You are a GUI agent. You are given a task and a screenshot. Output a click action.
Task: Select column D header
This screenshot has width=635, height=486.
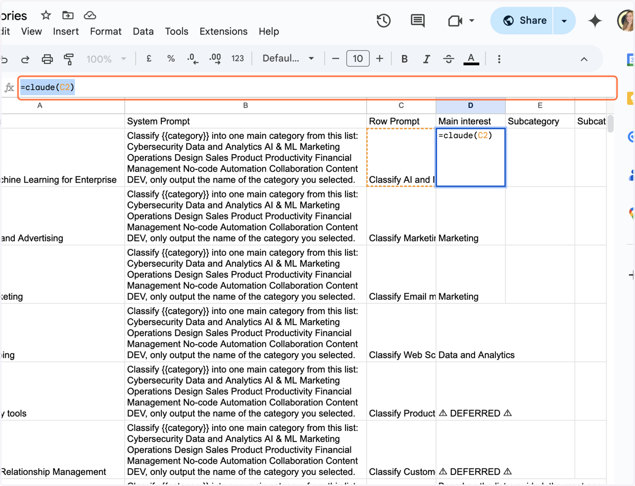pyautogui.click(x=470, y=105)
